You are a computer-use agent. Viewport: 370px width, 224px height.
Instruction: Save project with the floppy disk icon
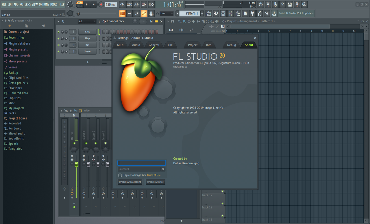[290, 4]
